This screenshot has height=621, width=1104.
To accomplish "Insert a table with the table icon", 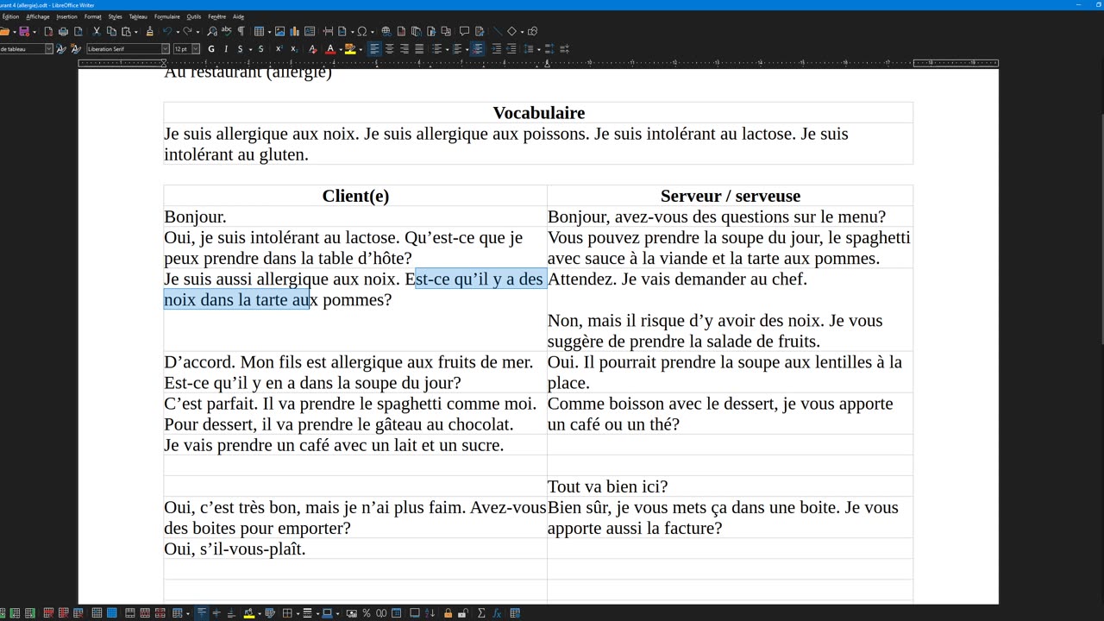I will click(x=258, y=32).
